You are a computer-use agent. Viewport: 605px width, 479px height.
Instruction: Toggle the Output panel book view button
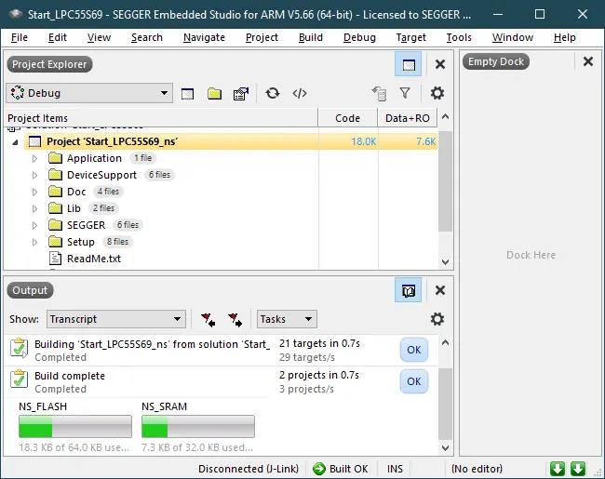pyautogui.click(x=407, y=290)
